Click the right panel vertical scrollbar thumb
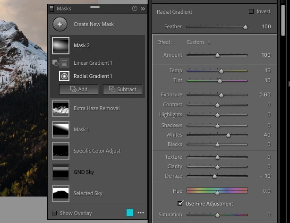290x223 pixels. (x=283, y=20)
